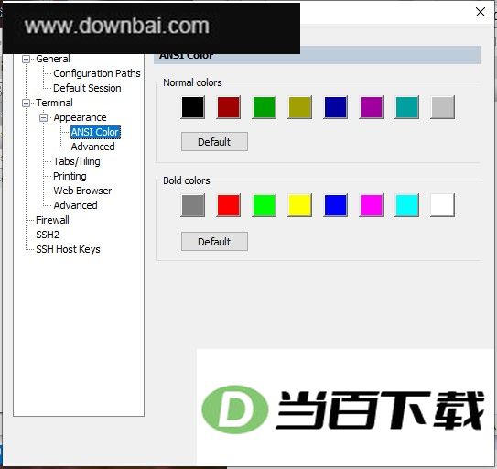
Task: Open Web Browser settings
Action: point(82,191)
